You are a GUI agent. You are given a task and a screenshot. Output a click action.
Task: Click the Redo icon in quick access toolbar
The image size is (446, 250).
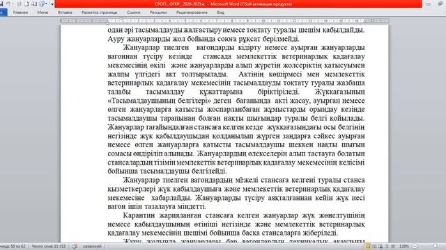[x=19, y=3]
